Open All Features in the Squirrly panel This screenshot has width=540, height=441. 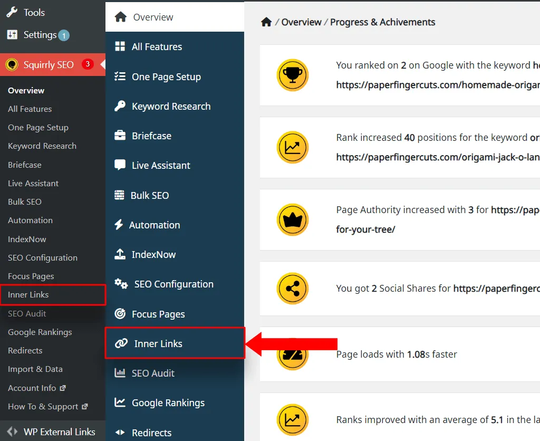tap(175, 46)
